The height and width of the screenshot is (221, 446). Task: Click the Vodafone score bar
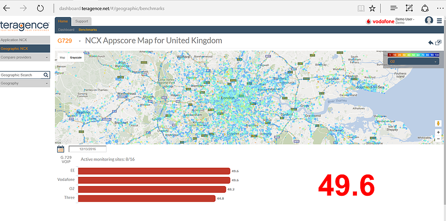154,180
